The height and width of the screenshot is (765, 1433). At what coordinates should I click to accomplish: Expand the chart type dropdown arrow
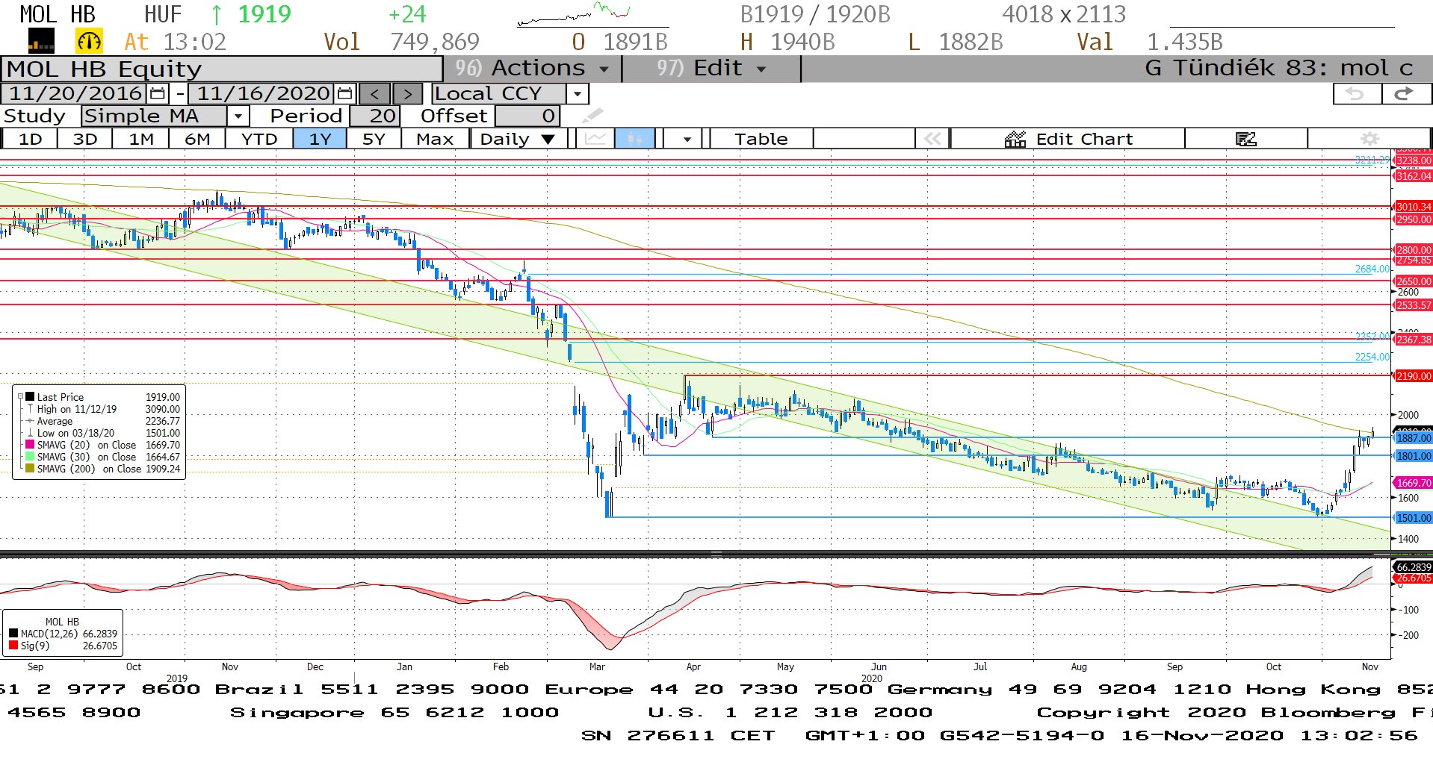pyautogui.click(x=687, y=139)
